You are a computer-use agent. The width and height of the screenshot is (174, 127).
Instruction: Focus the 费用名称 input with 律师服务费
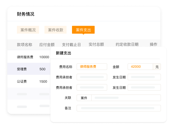pos(92,67)
